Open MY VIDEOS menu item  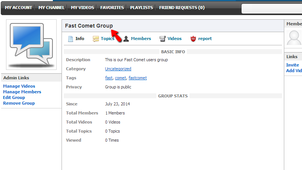(82, 8)
